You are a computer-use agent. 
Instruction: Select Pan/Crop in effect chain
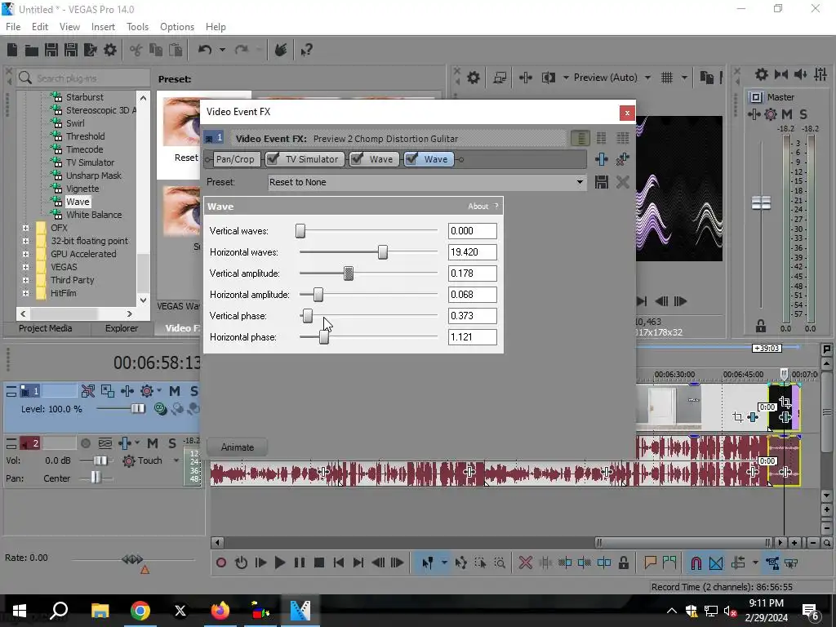235,159
